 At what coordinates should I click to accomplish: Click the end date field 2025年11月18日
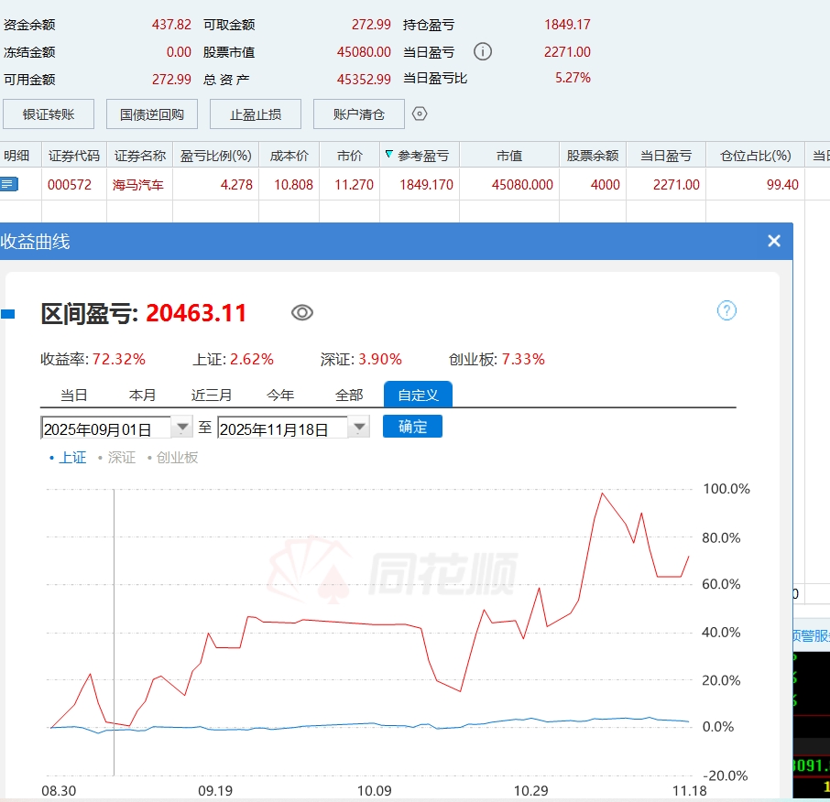283,428
